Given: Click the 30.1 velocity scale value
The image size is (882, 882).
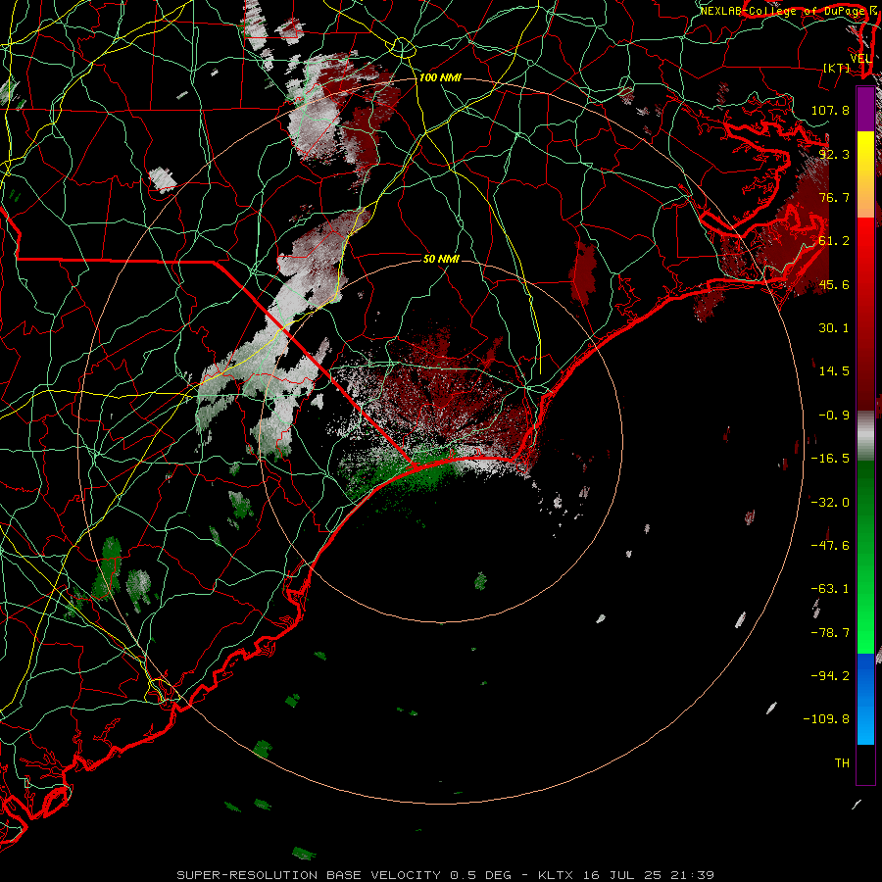Looking at the screenshot, I should 834,328.
